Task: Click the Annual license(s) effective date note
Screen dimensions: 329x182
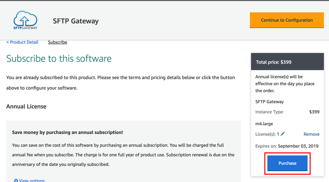Action: [285, 84]
